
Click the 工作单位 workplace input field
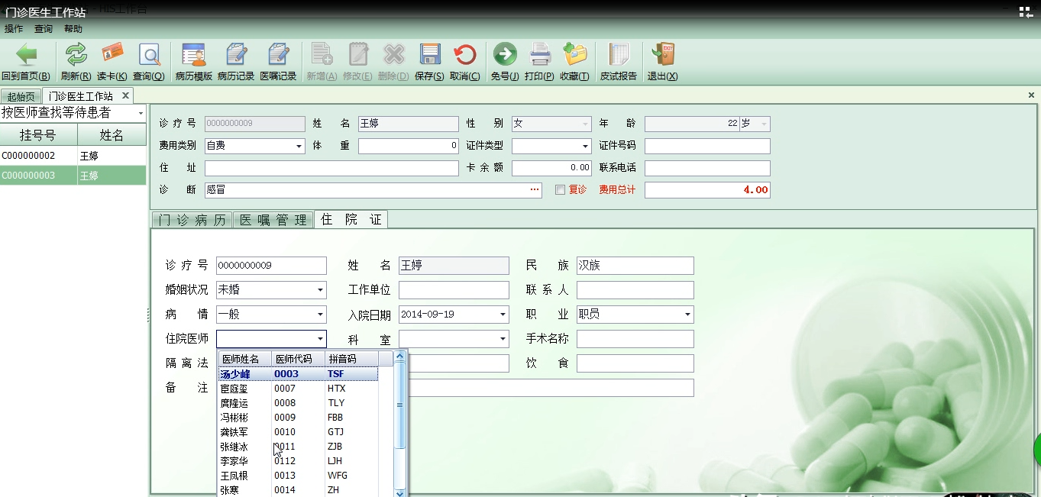point(454,290)
